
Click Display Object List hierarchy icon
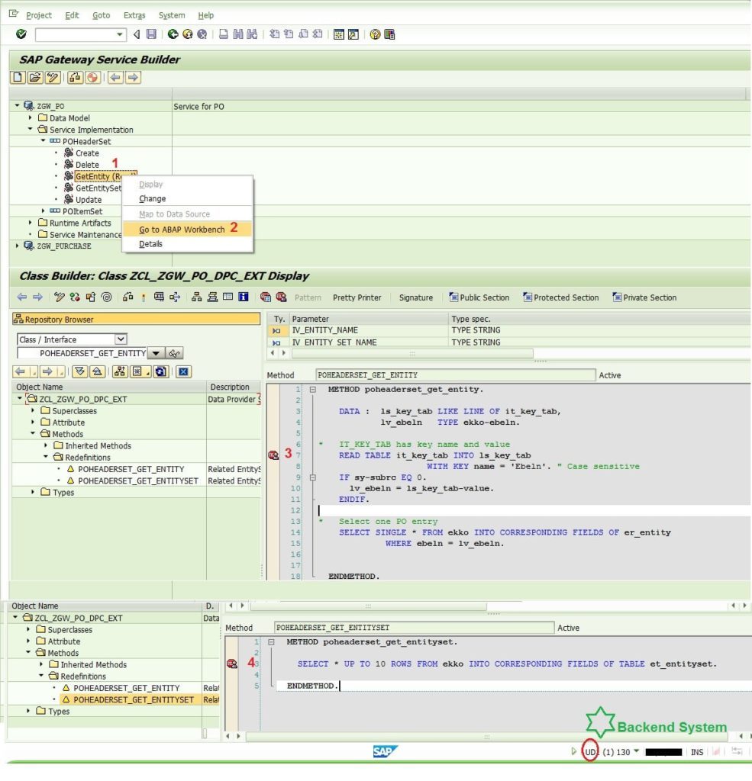click(x=196, y=297)
